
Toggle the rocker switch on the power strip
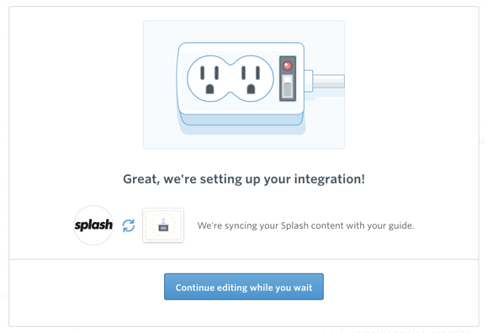[288, 86]
